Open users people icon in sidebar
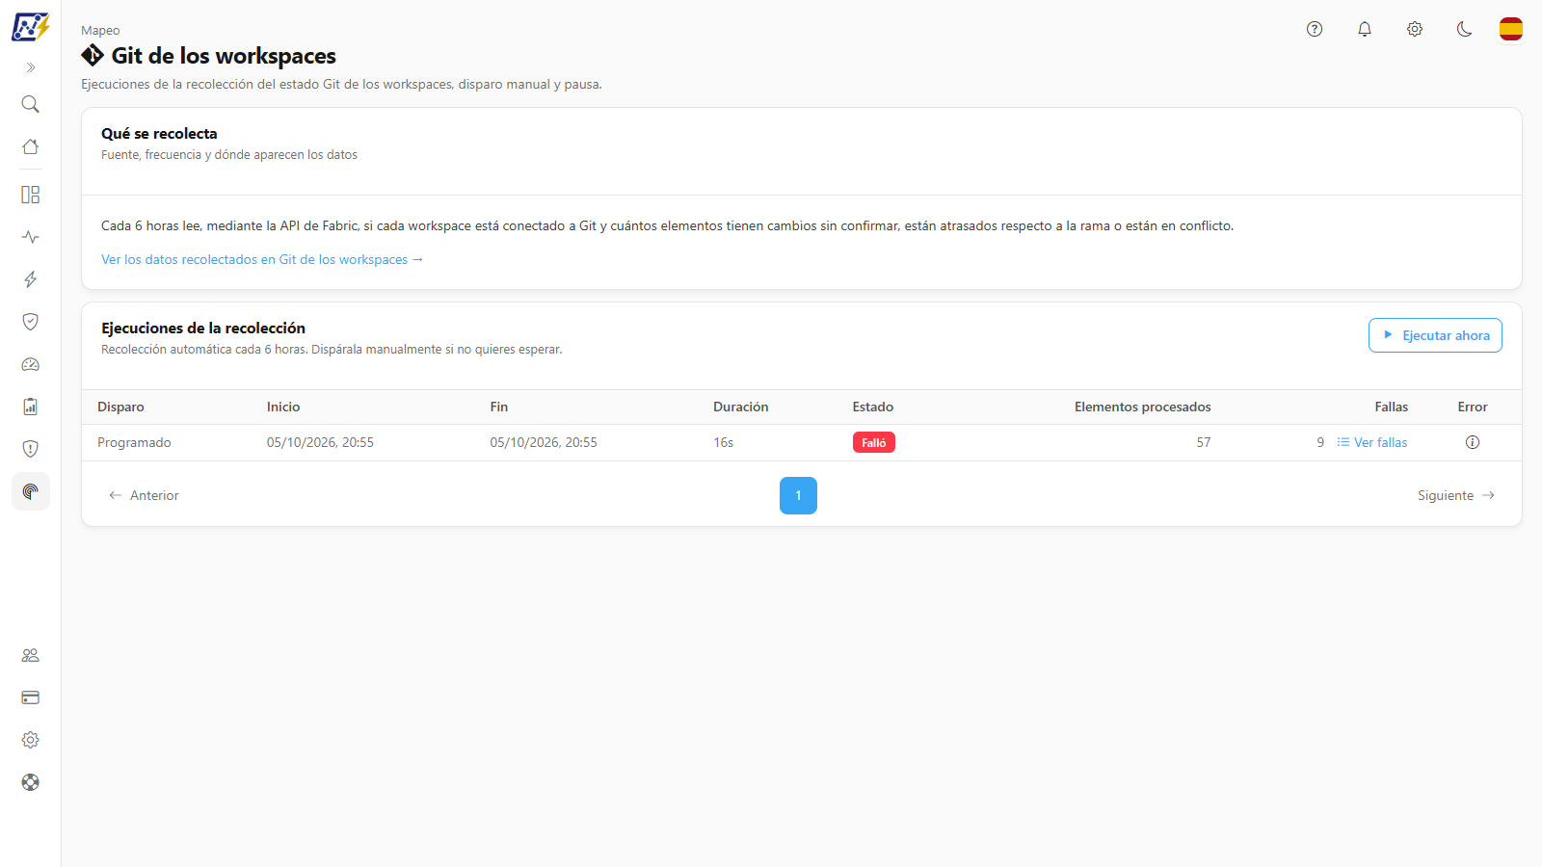Screen dimensions: 1542x867 31,655
